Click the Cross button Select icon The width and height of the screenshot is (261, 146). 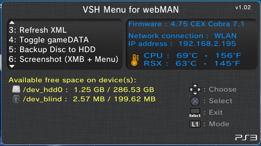(195, 101)
